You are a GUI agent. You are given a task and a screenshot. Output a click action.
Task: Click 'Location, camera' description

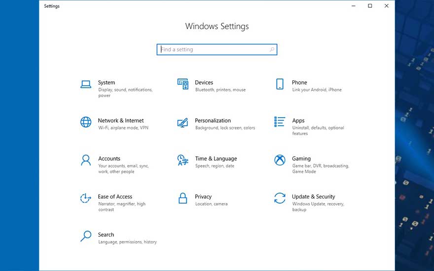coord(212,204)
